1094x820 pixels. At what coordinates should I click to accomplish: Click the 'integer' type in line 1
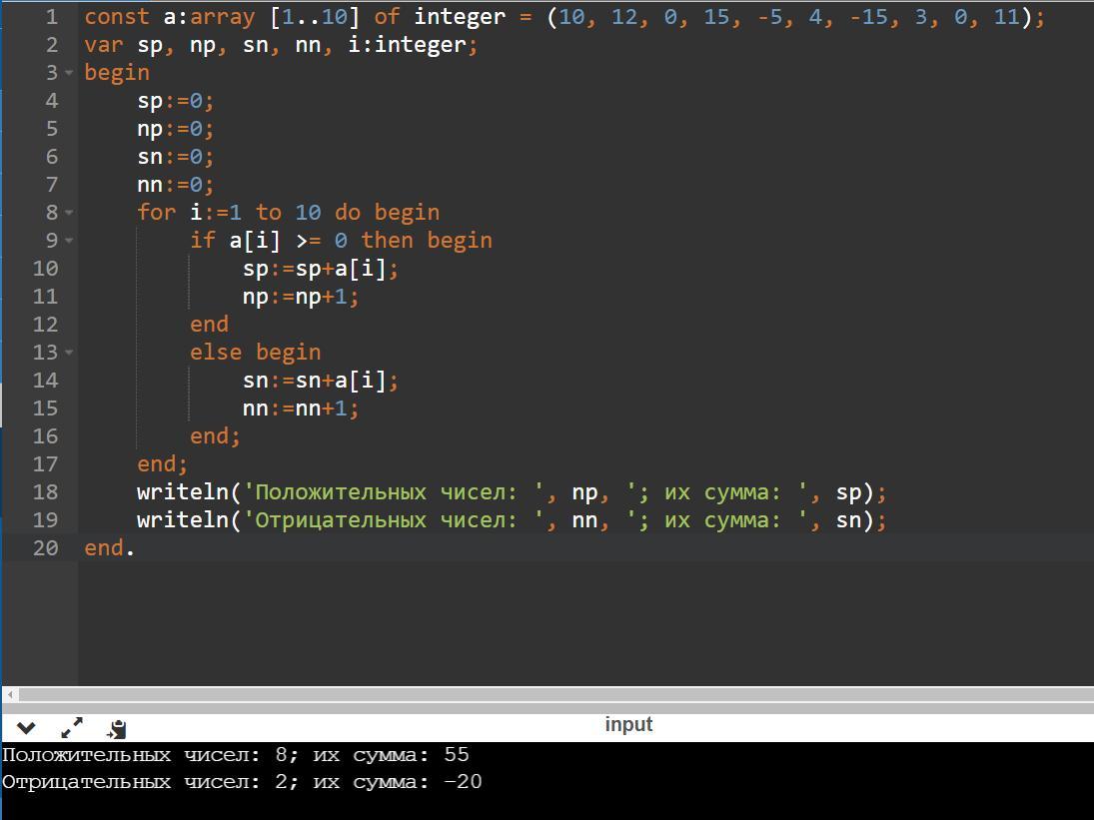coord(460,17)
